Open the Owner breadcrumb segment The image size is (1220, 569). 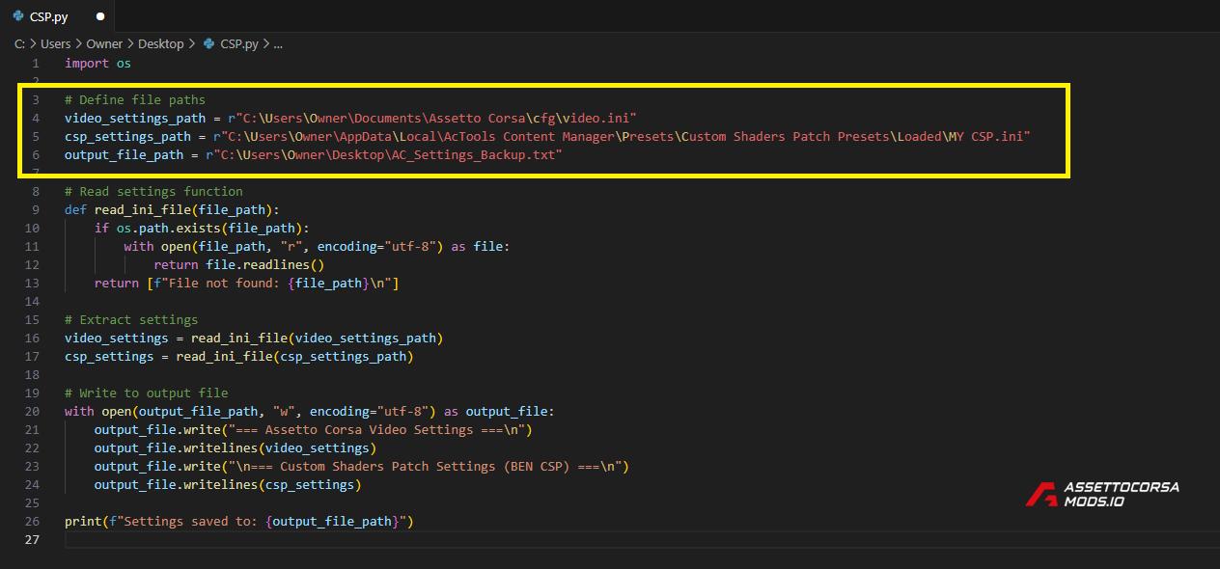[x=104, y=43]
